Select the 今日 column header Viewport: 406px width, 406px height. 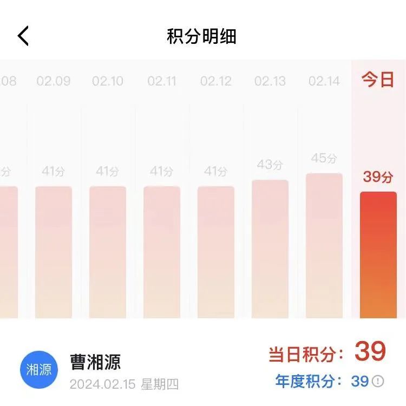(x=378, y=80)
